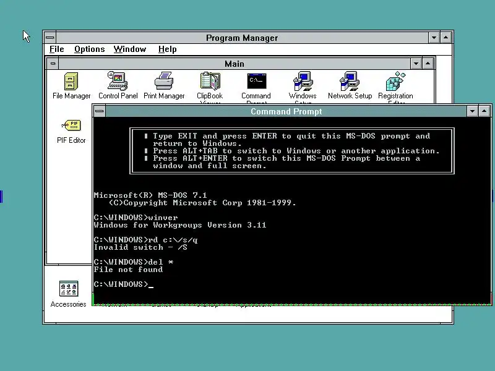The image size is (495, 371).
Task: Open the Main group control menu box
Action: pos(53,64)
